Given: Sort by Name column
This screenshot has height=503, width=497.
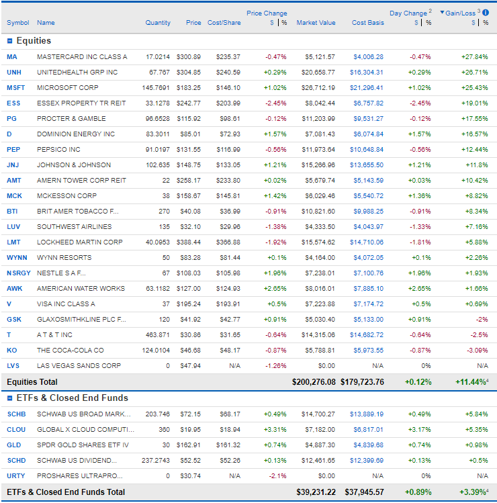Looking at the screenshot, I should pyautogui.click(x=46, y=22).
